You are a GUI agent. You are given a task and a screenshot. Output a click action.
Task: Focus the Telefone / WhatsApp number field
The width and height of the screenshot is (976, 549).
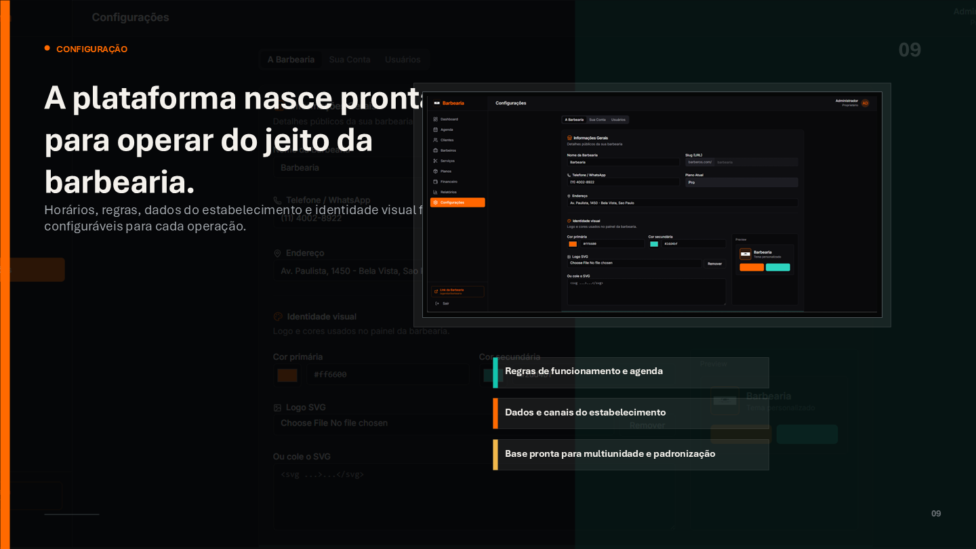point(623,182)
